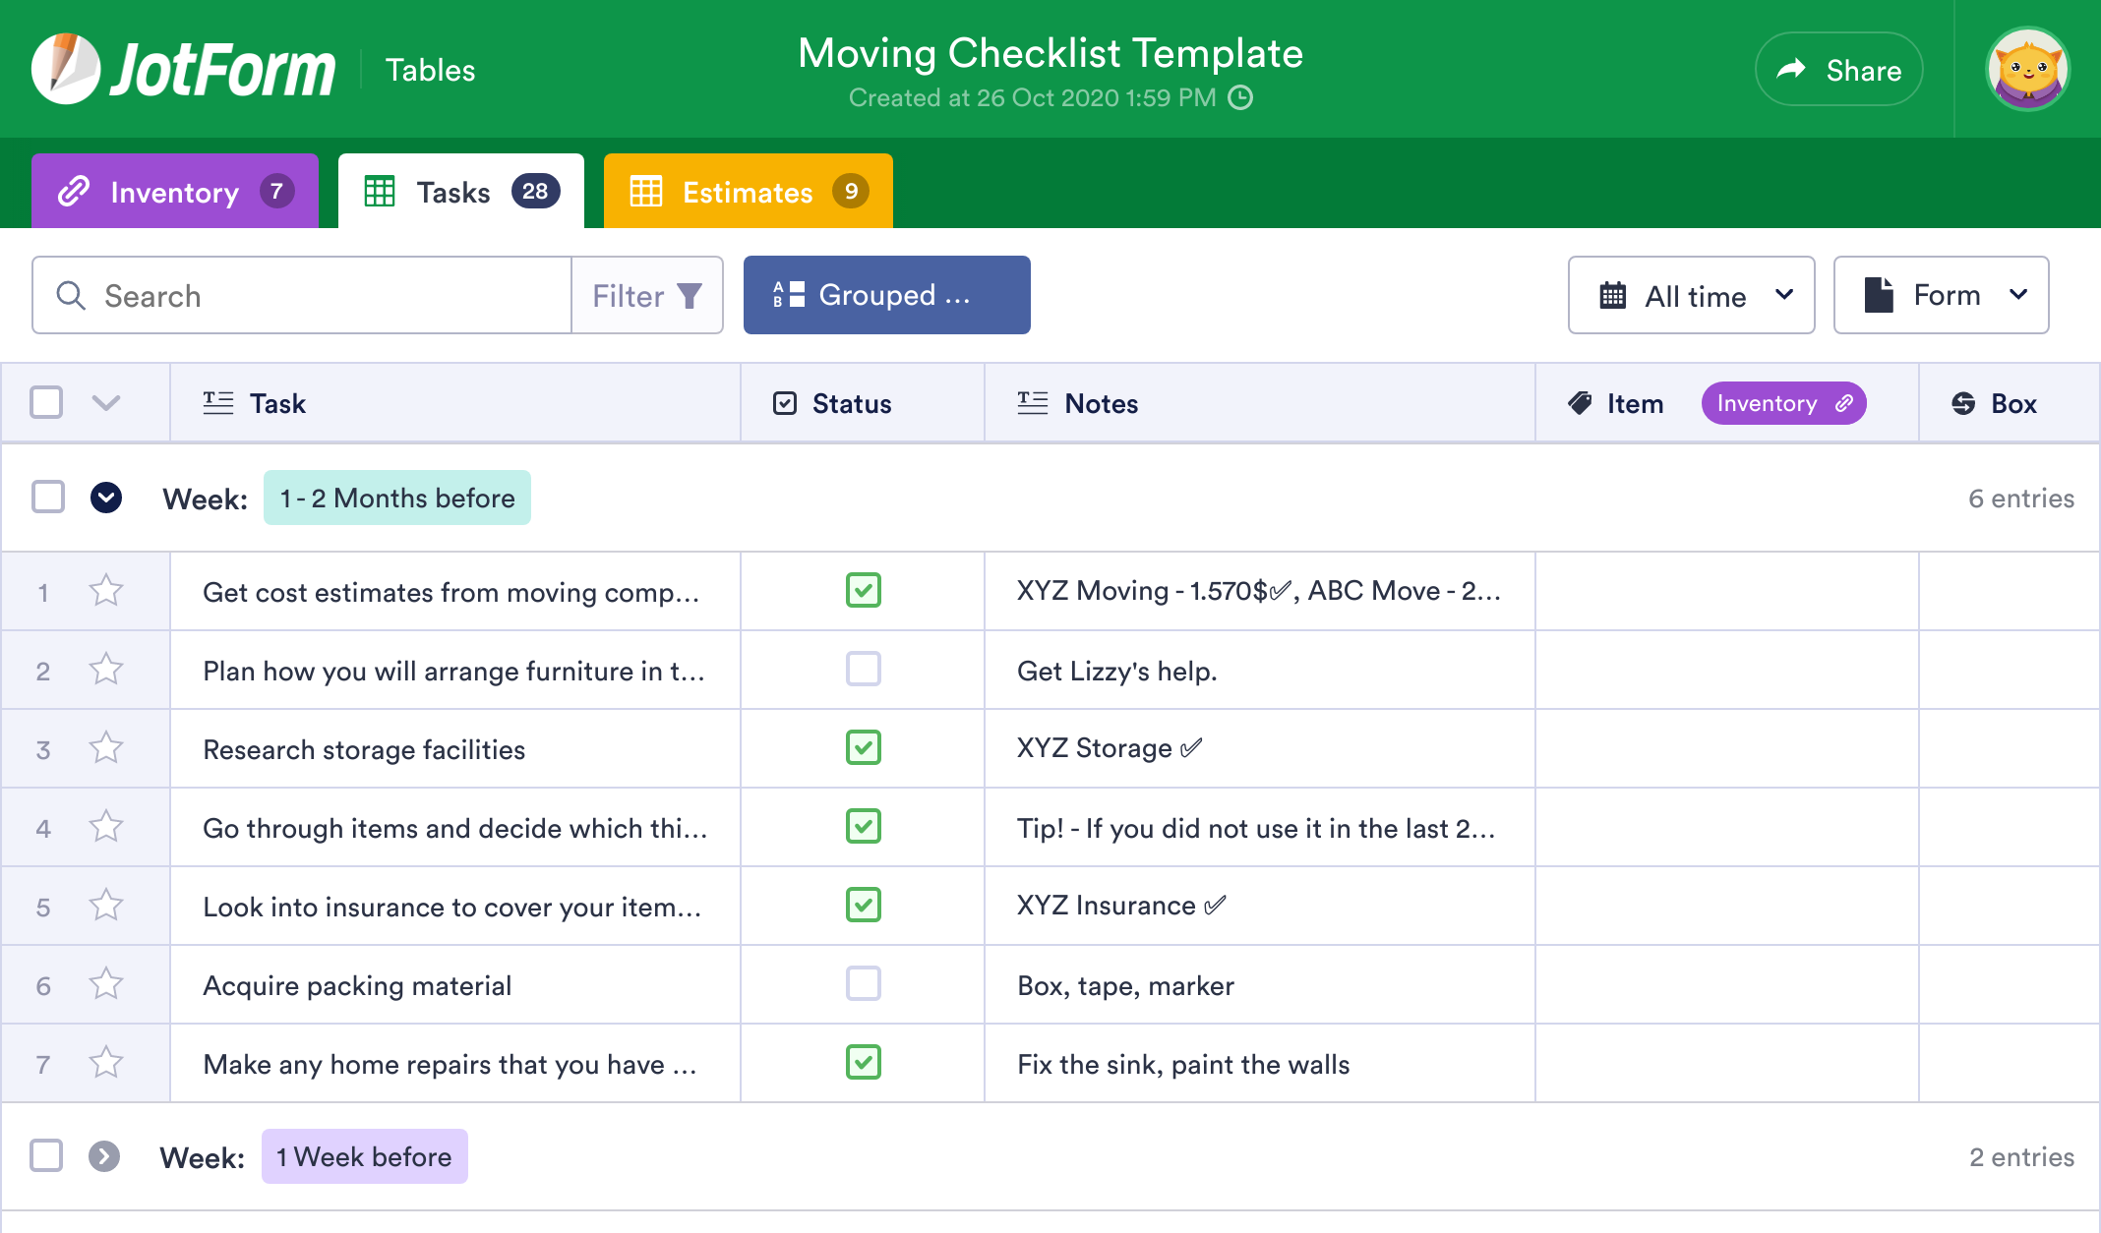Switch to the Estimates tab
Viewport: 2101px width, 1233px height.
[x=749, y=191]
